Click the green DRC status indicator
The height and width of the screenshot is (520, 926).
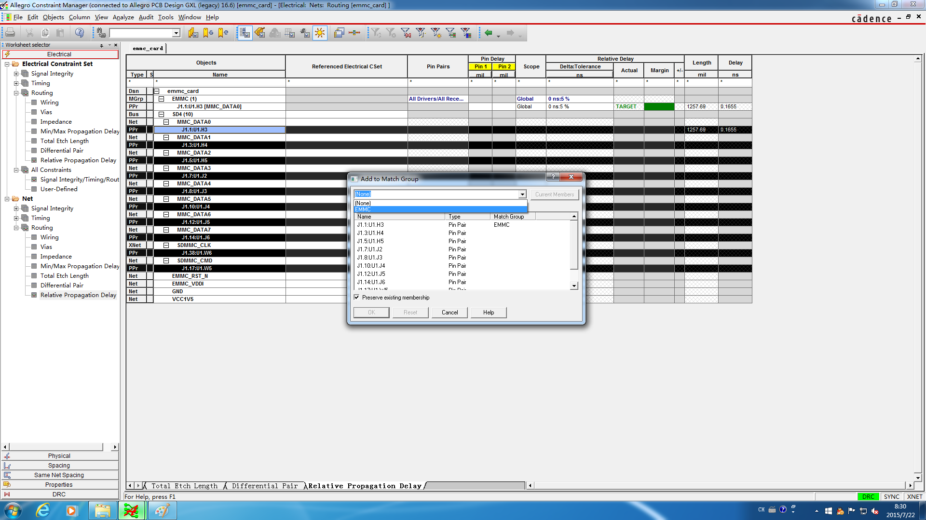point(868,496)
